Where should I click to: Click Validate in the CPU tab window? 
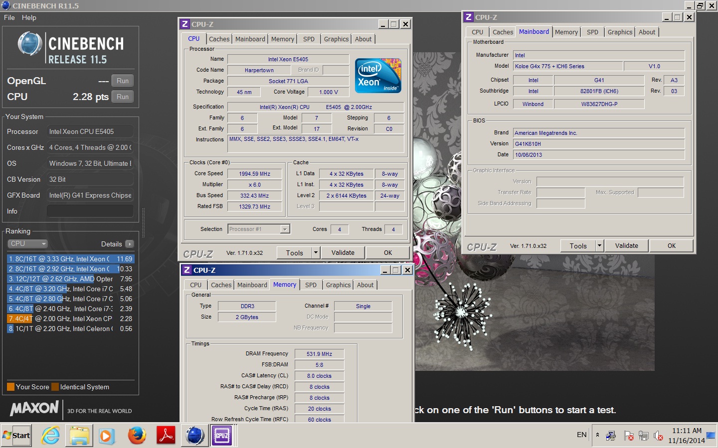[x=343, y=253]
